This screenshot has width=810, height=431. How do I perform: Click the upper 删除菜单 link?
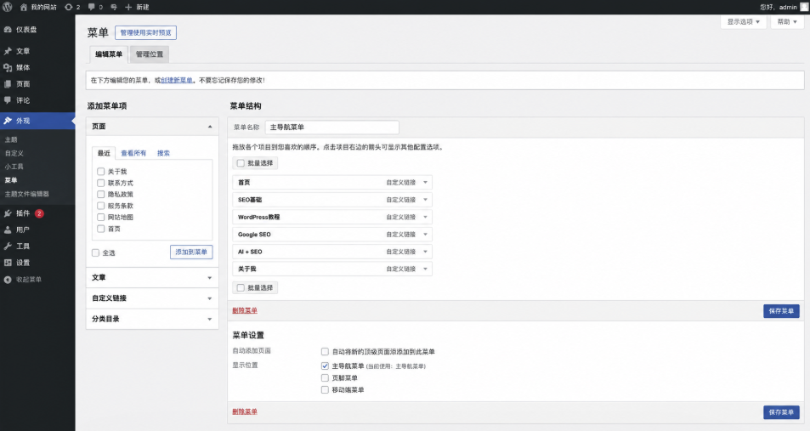click(x=245, y=310)
